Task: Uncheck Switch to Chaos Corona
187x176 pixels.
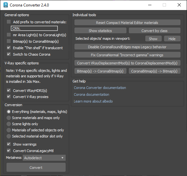Action: [9, 54]
